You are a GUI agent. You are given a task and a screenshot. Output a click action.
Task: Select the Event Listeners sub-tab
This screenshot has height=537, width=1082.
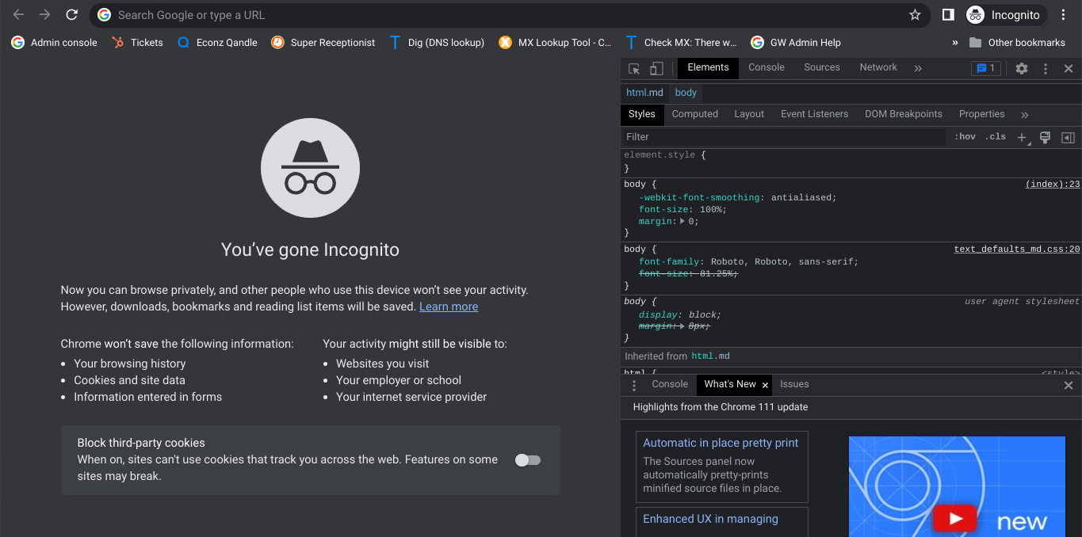click(x=814, y=114)
